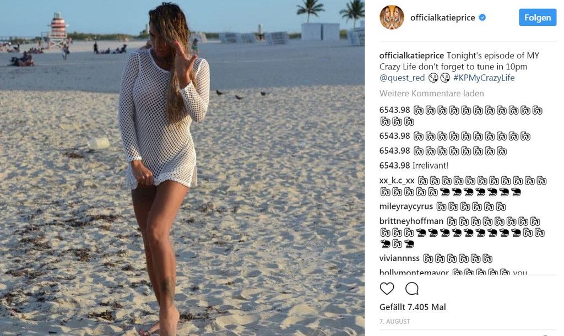Open the viviannnss commenter profile
564x336 pixels.
coord(399,258)
